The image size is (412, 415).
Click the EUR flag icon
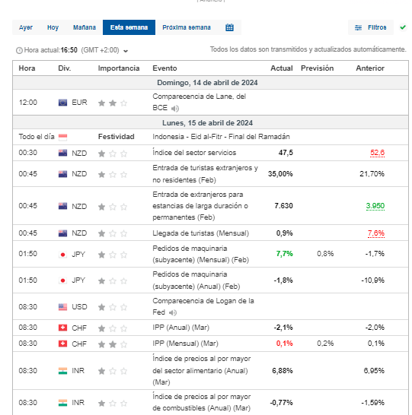coord(62,103)
